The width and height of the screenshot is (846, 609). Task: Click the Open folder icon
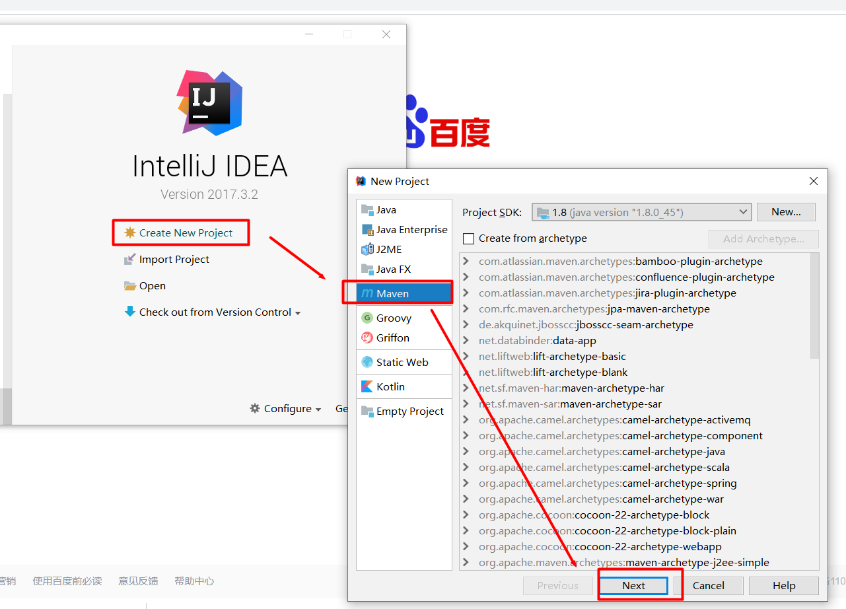129,286
